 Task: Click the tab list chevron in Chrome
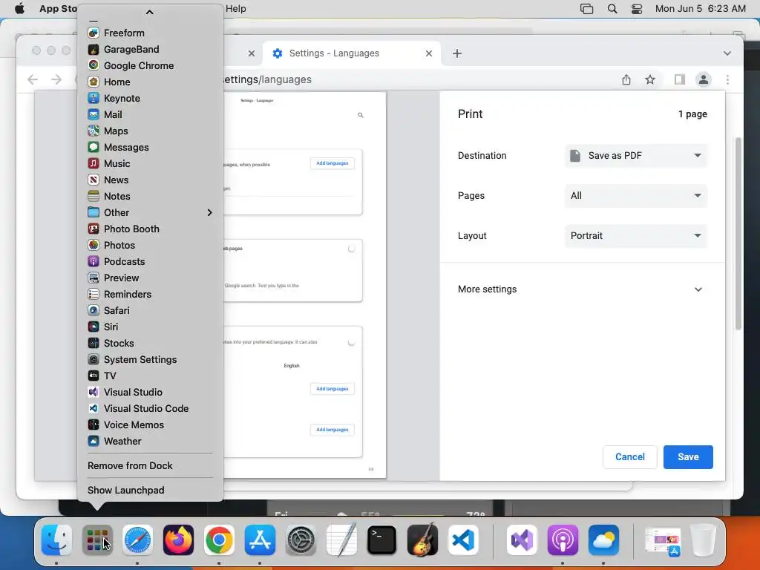coord(727,53)
